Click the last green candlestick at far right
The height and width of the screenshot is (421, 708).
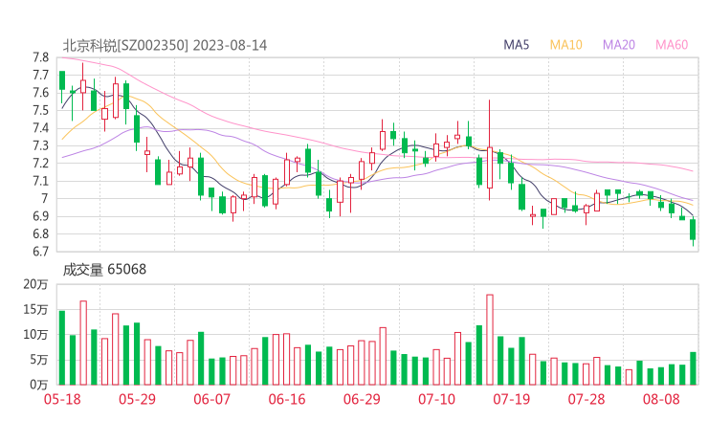click(x=693, y=230)
